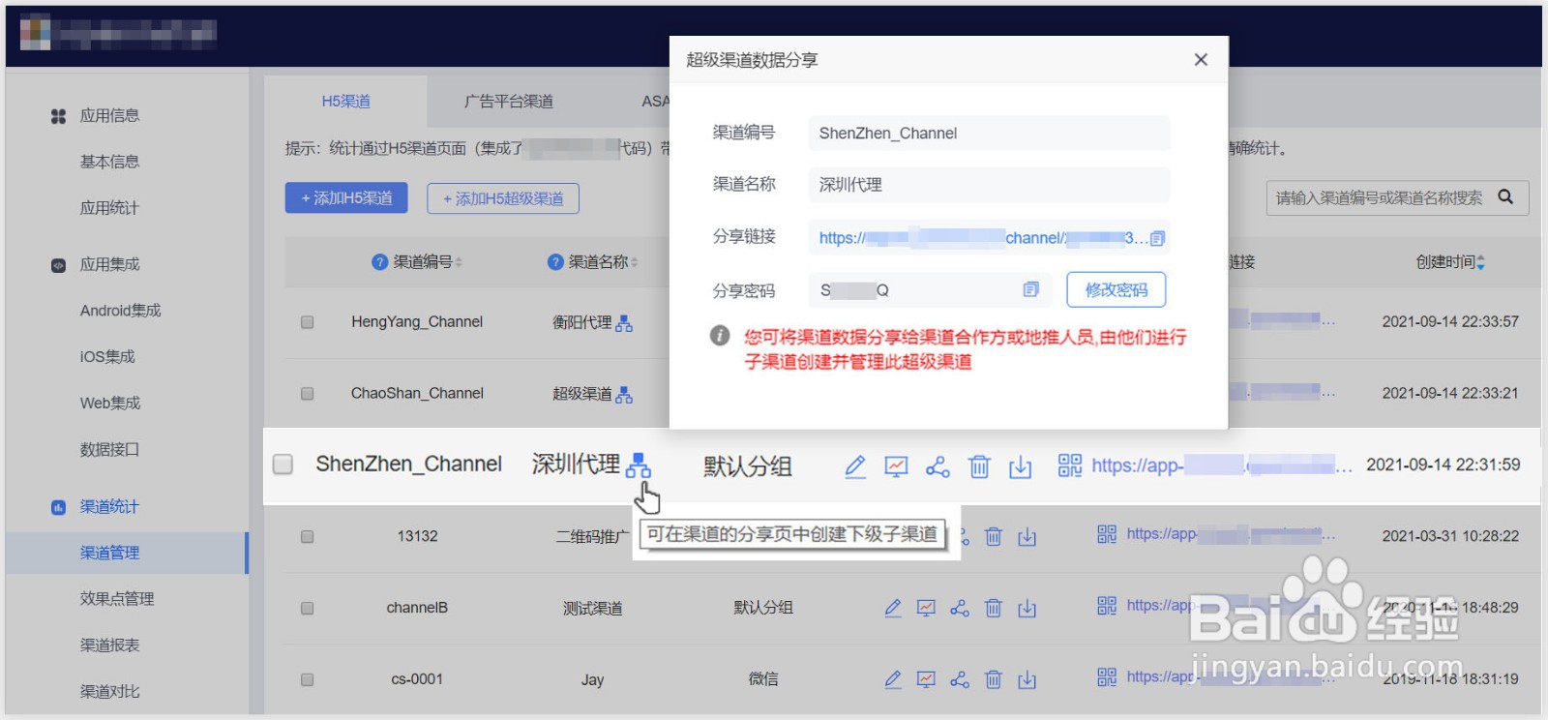Edit the ShenZhen_Channel row
The image size is (1548, 720).
[x=855, y=466]
